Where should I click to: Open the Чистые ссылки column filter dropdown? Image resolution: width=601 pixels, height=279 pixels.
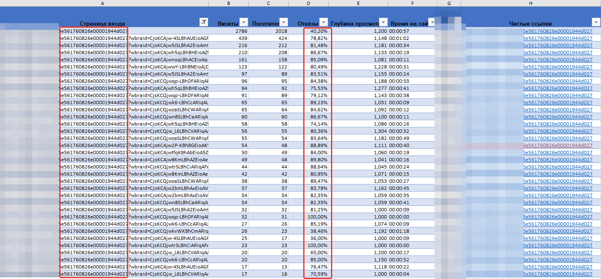[596, 22]
